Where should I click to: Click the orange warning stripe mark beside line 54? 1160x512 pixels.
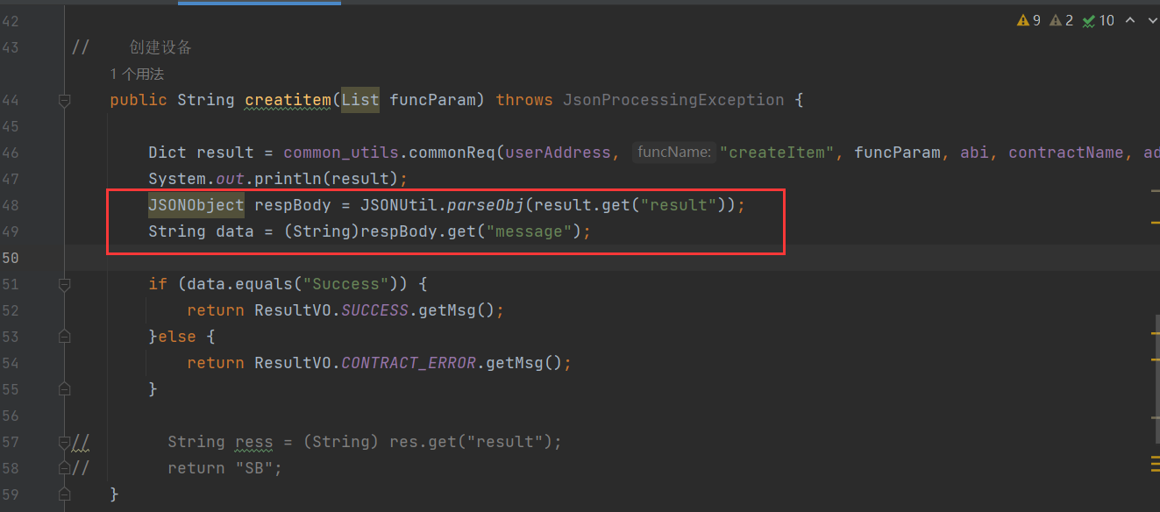point(1155,359)
